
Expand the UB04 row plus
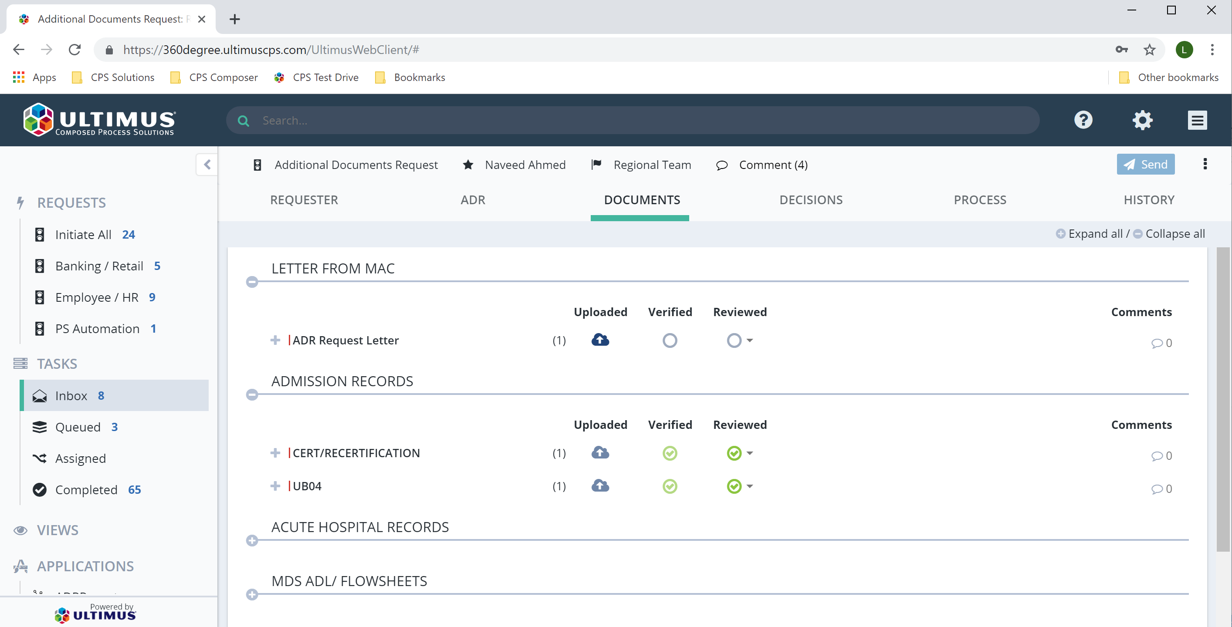(x=275, y=485)
